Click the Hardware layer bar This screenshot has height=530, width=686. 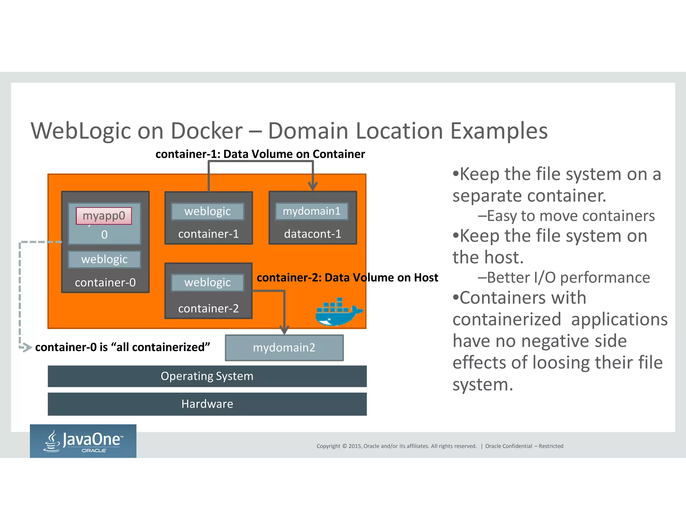click(207, 404)
